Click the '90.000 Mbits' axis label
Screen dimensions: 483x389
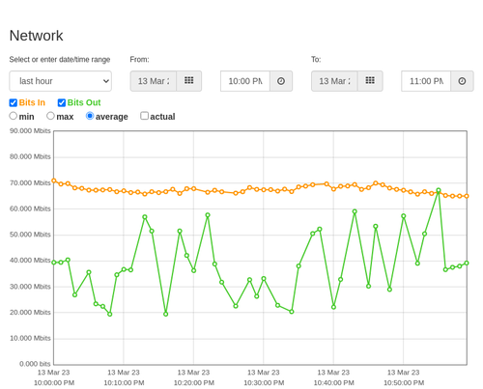(x=30, y=131)
